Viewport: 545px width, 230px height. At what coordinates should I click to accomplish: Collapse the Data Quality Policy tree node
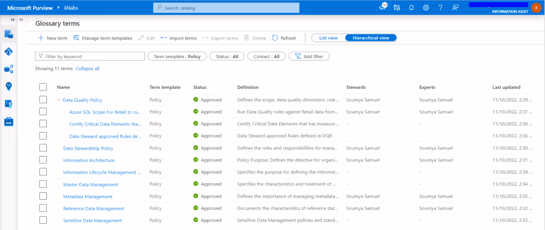pyautogui.click(x=59, y=100)
